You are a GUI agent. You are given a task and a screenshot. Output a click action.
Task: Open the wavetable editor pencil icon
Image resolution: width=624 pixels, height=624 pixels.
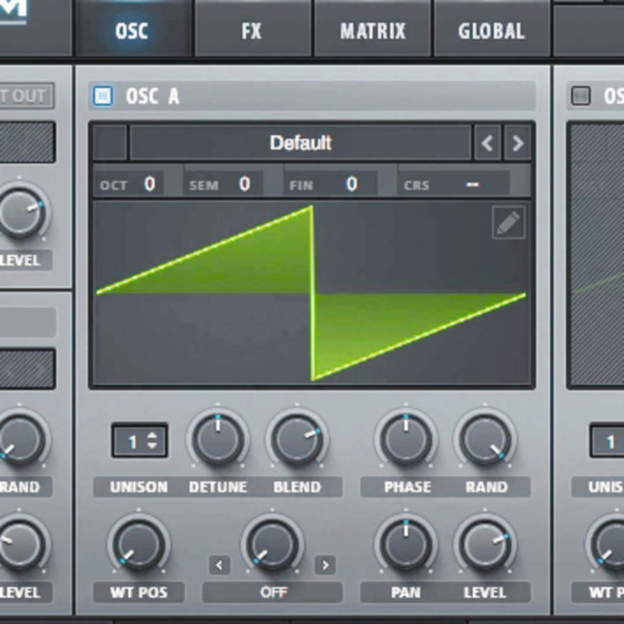coord(509,222)
